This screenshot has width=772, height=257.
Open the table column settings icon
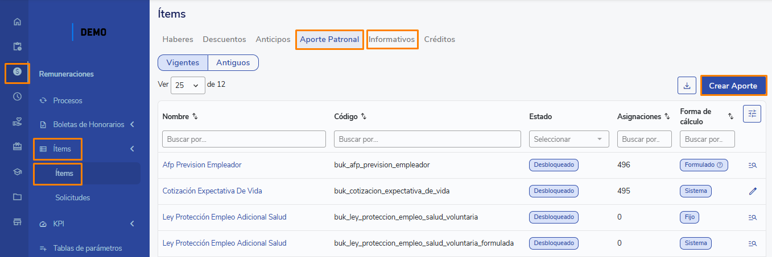[752, 113]
